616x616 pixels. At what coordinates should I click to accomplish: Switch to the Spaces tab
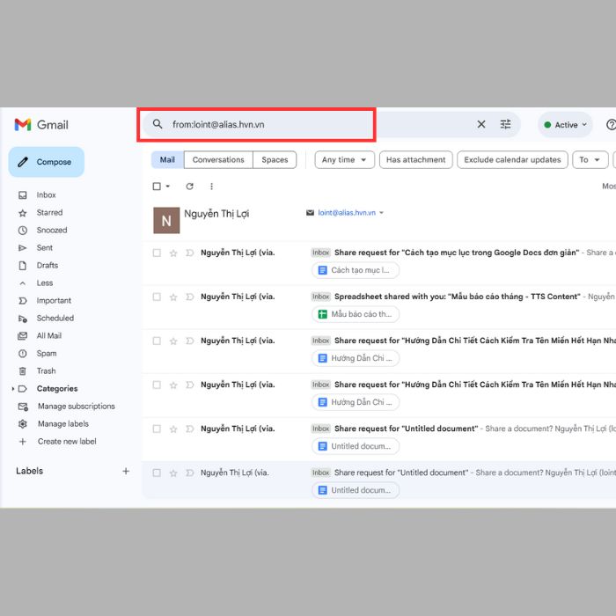pyautogui.click(x=275, y=160)
